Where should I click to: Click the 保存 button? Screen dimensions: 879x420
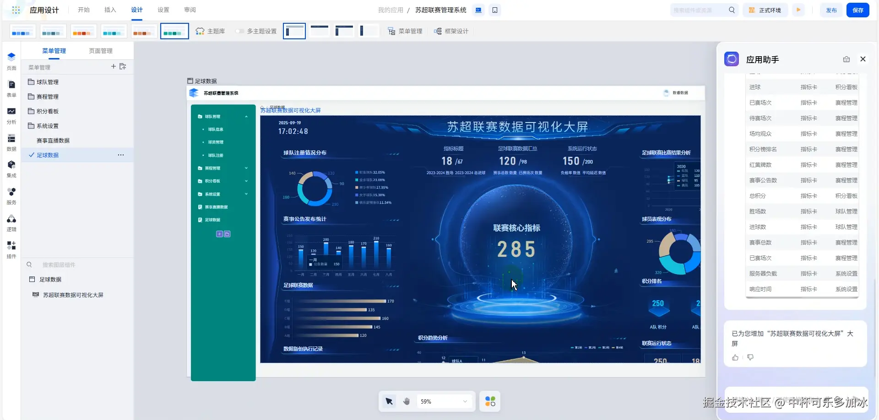point(858,10)
